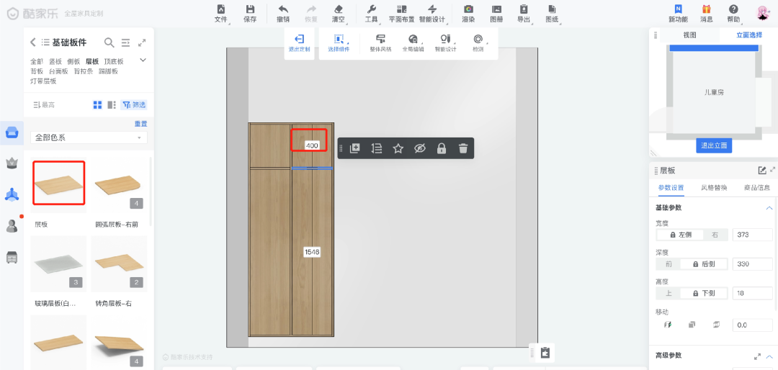Sort items by 最高

(x=44, y=104)
